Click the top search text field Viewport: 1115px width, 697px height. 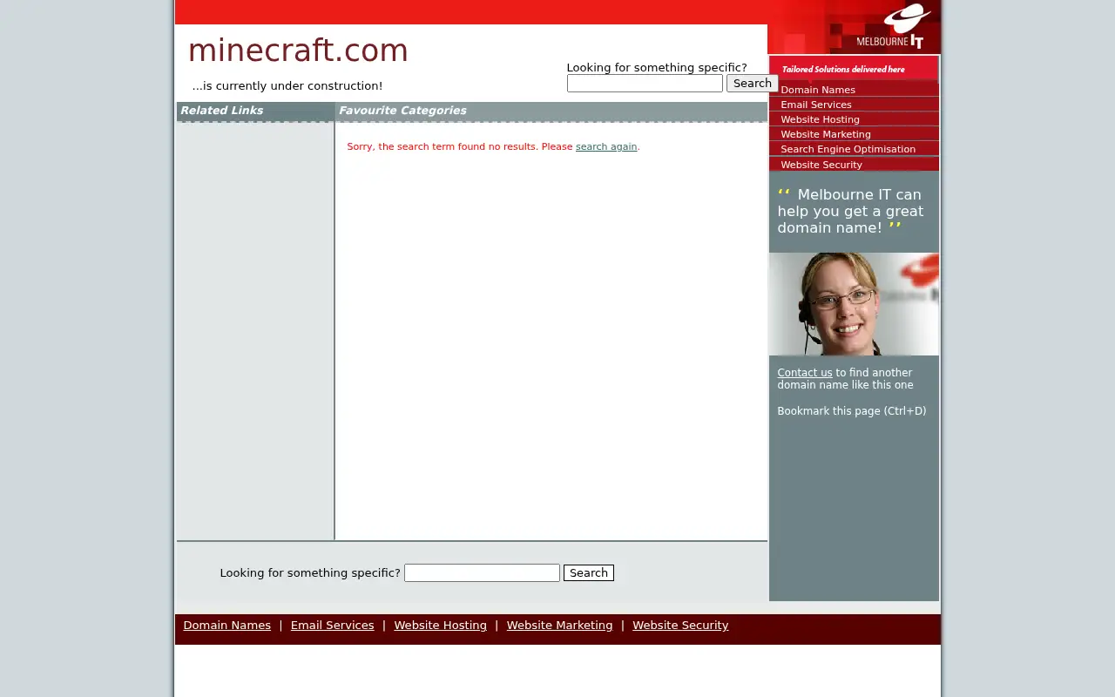point(645,83)
